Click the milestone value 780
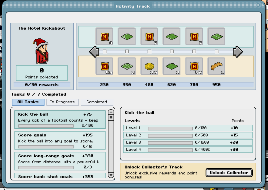Screen dimensions: 268x190 (194, 84)
